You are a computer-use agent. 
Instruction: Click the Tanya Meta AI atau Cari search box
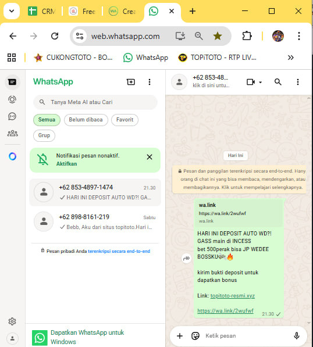[x=95, y=102]
